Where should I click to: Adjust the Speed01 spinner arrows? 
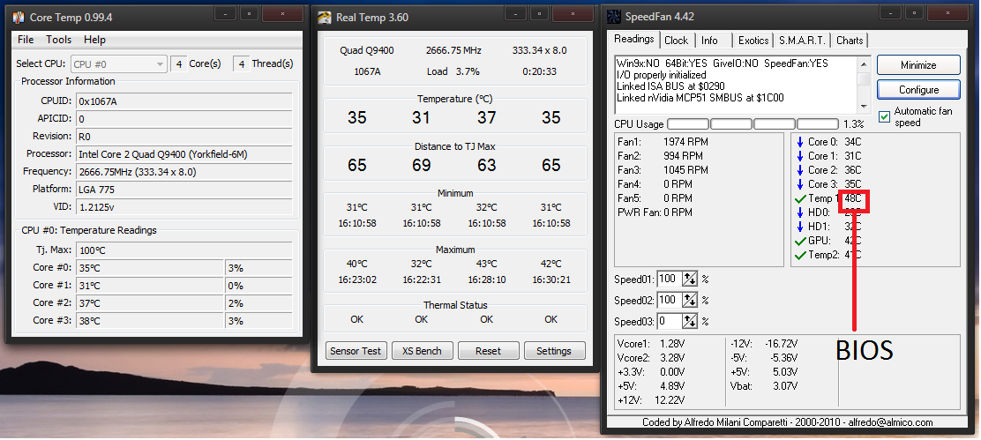690,280
